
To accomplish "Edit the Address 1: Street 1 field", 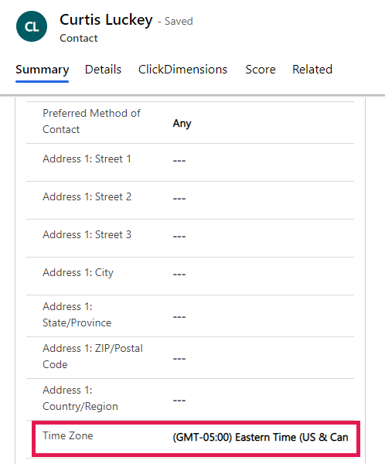I will coord(264,160).
